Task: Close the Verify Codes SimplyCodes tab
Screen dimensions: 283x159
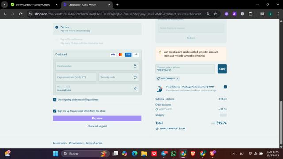Action: pos(57,5)
